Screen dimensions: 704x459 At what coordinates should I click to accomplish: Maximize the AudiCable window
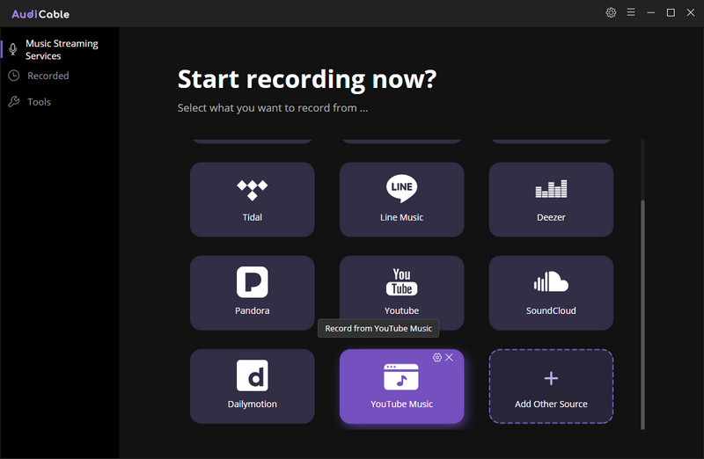pyautogui.click(x=671, y=12)
